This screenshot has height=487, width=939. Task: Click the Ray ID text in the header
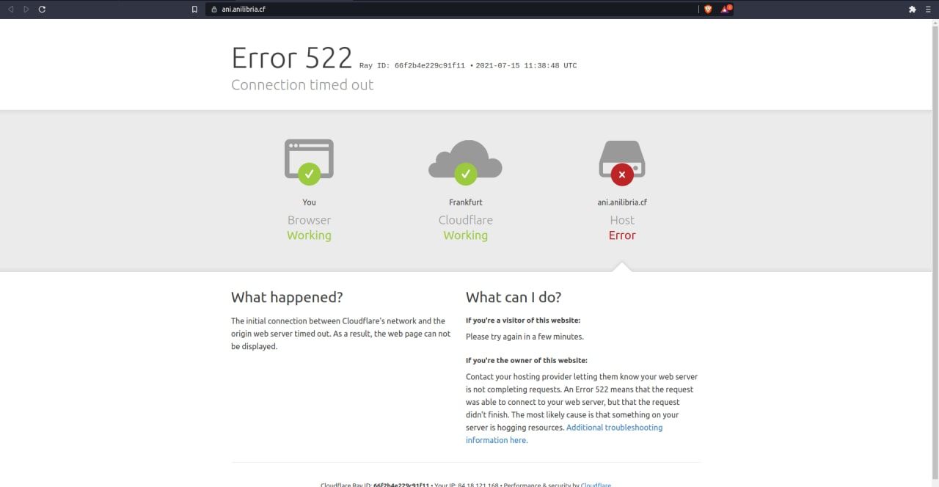click(412, 65)
